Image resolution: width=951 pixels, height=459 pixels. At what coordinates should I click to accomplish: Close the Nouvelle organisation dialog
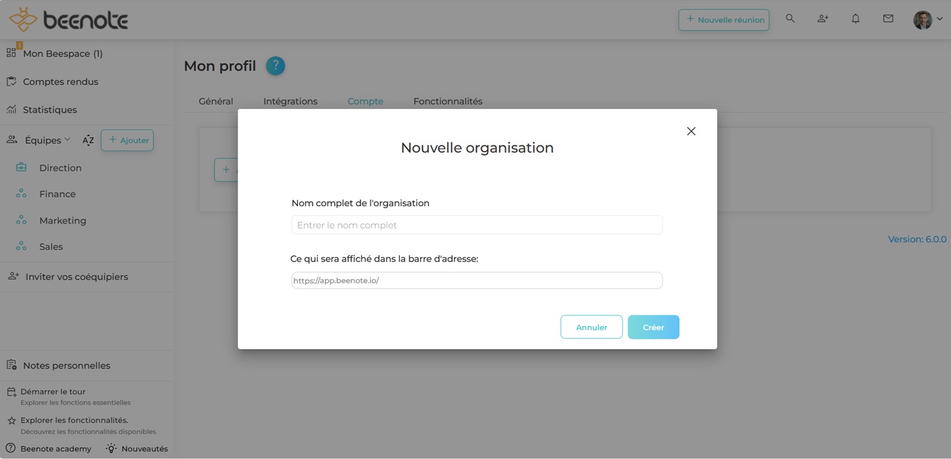click(691, 131)
